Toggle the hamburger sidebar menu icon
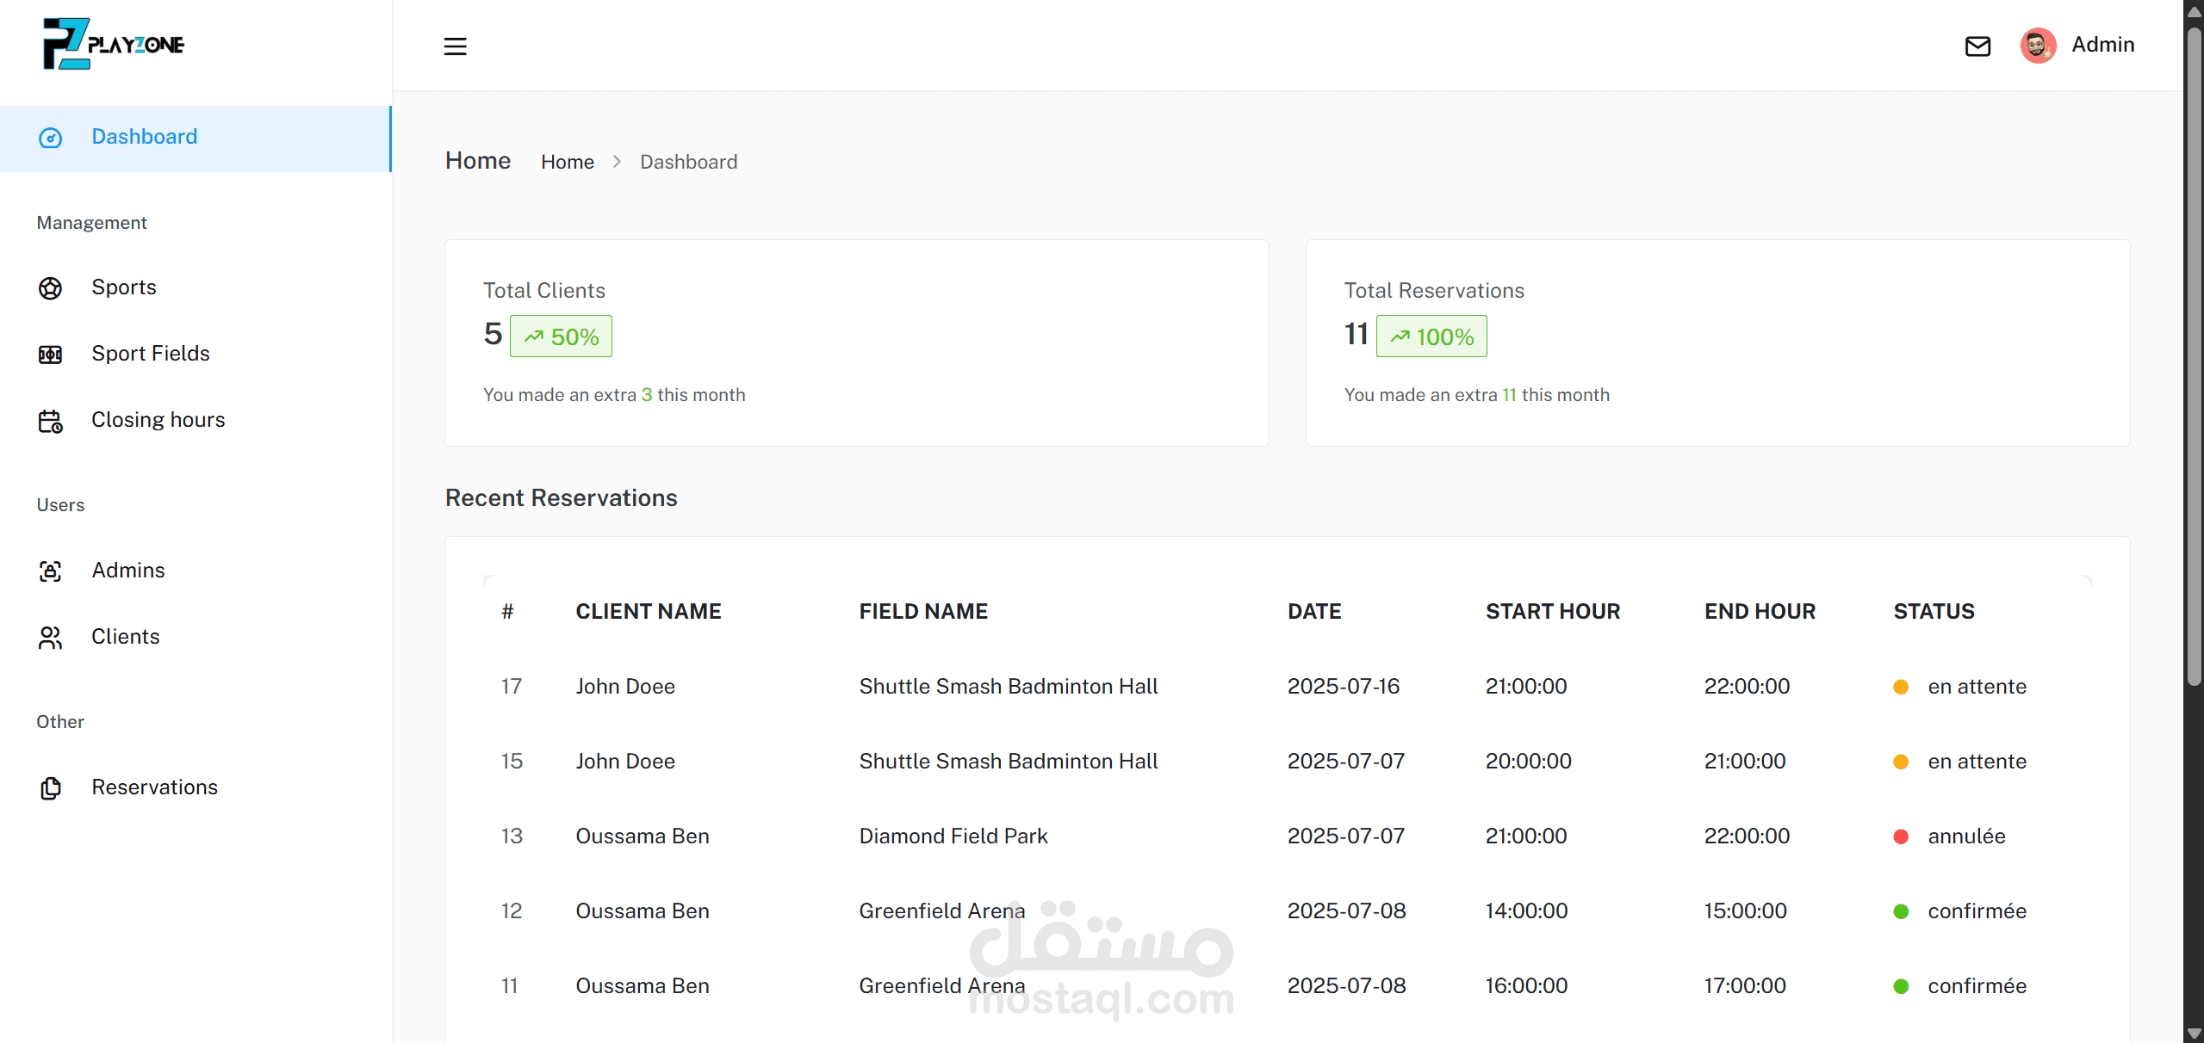2204x1043 pixels. (x=455, y=46)
